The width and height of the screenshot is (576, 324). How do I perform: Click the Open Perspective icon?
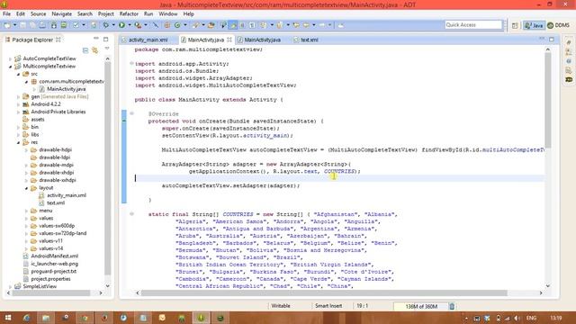click(x=515, y=25)
